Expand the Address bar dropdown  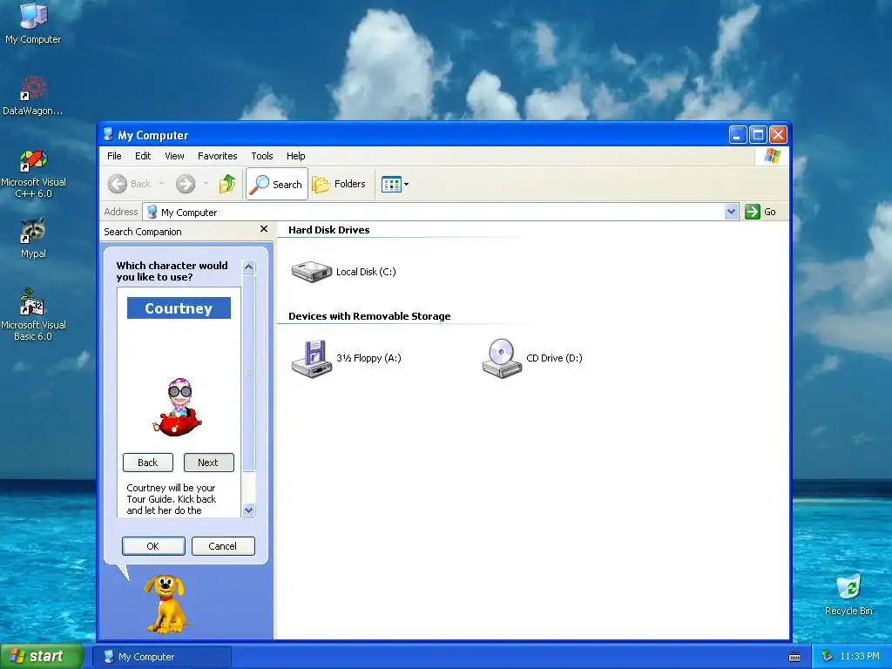coord(731,212)
